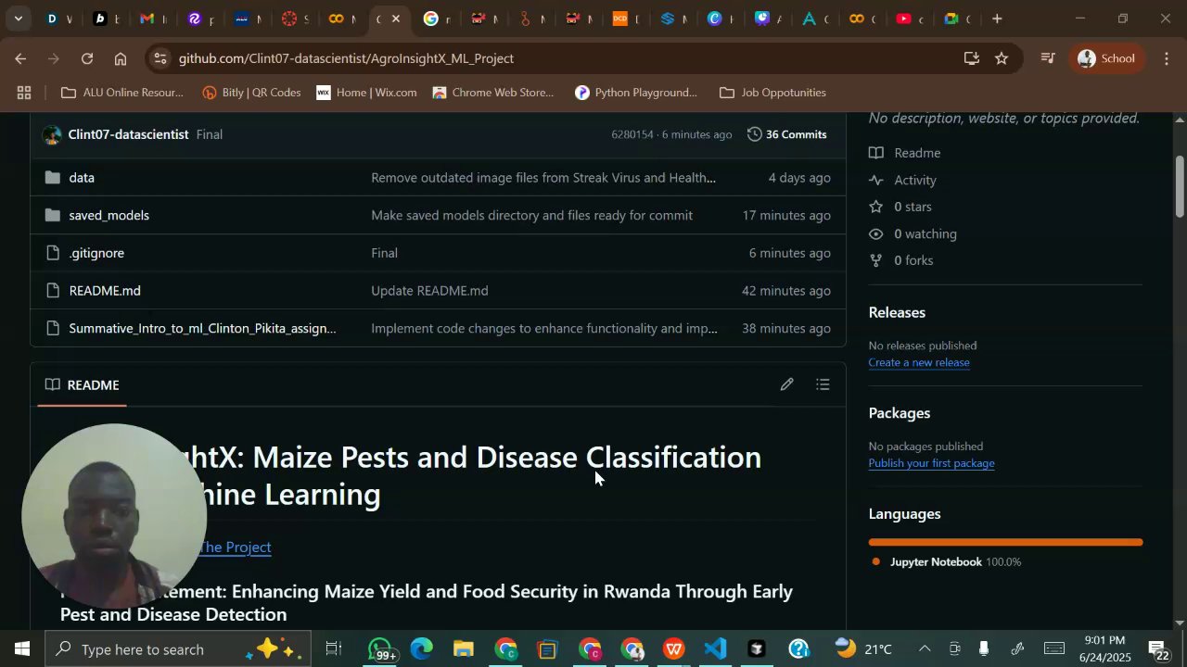Open Task View on the taskbar

pyautogui.click(x=334, y=648)
